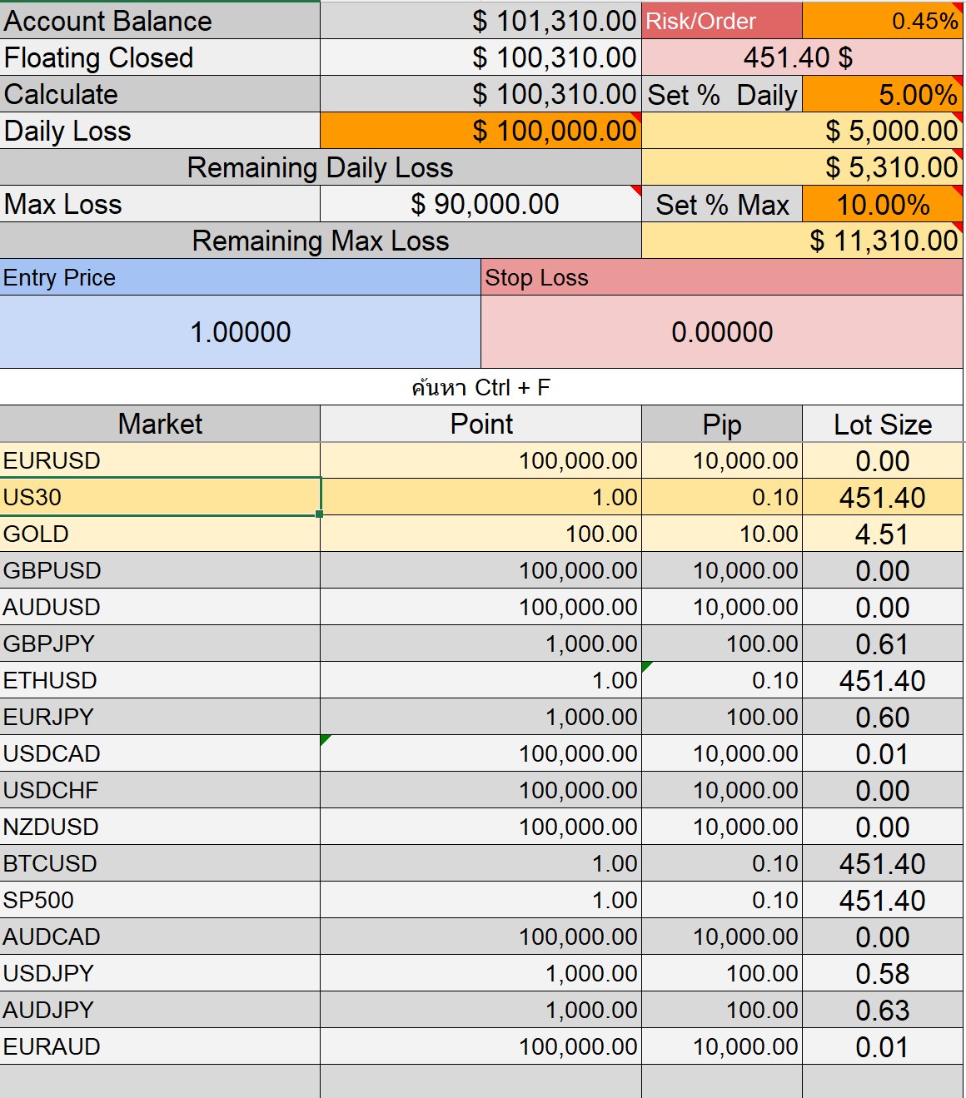Click the Daily Loss cell showing $100,000.00

(479, 131)
